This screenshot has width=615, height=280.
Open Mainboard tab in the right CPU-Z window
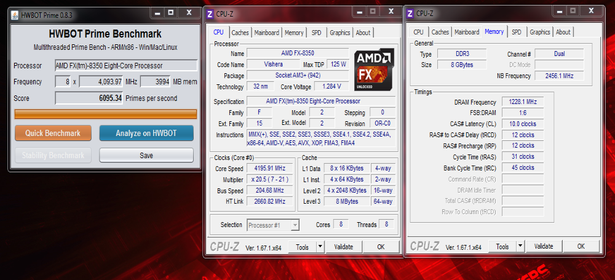click(x=467, y=32)
